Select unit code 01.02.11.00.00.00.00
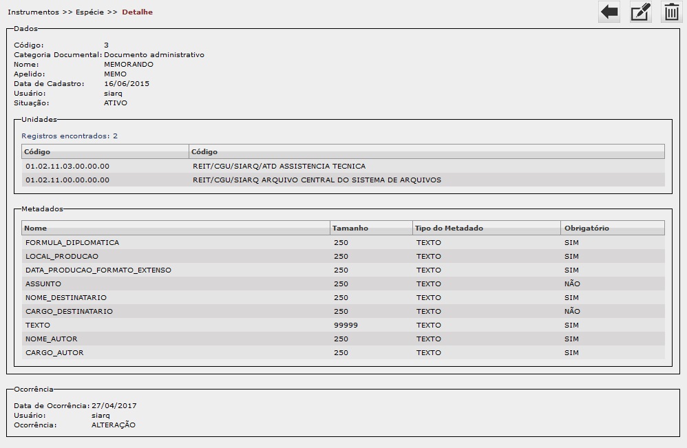 (67, 180)
